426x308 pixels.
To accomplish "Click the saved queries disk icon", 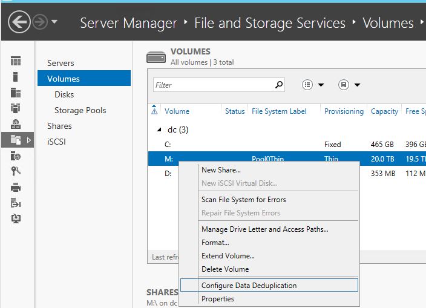I will [x=344, y=85].
